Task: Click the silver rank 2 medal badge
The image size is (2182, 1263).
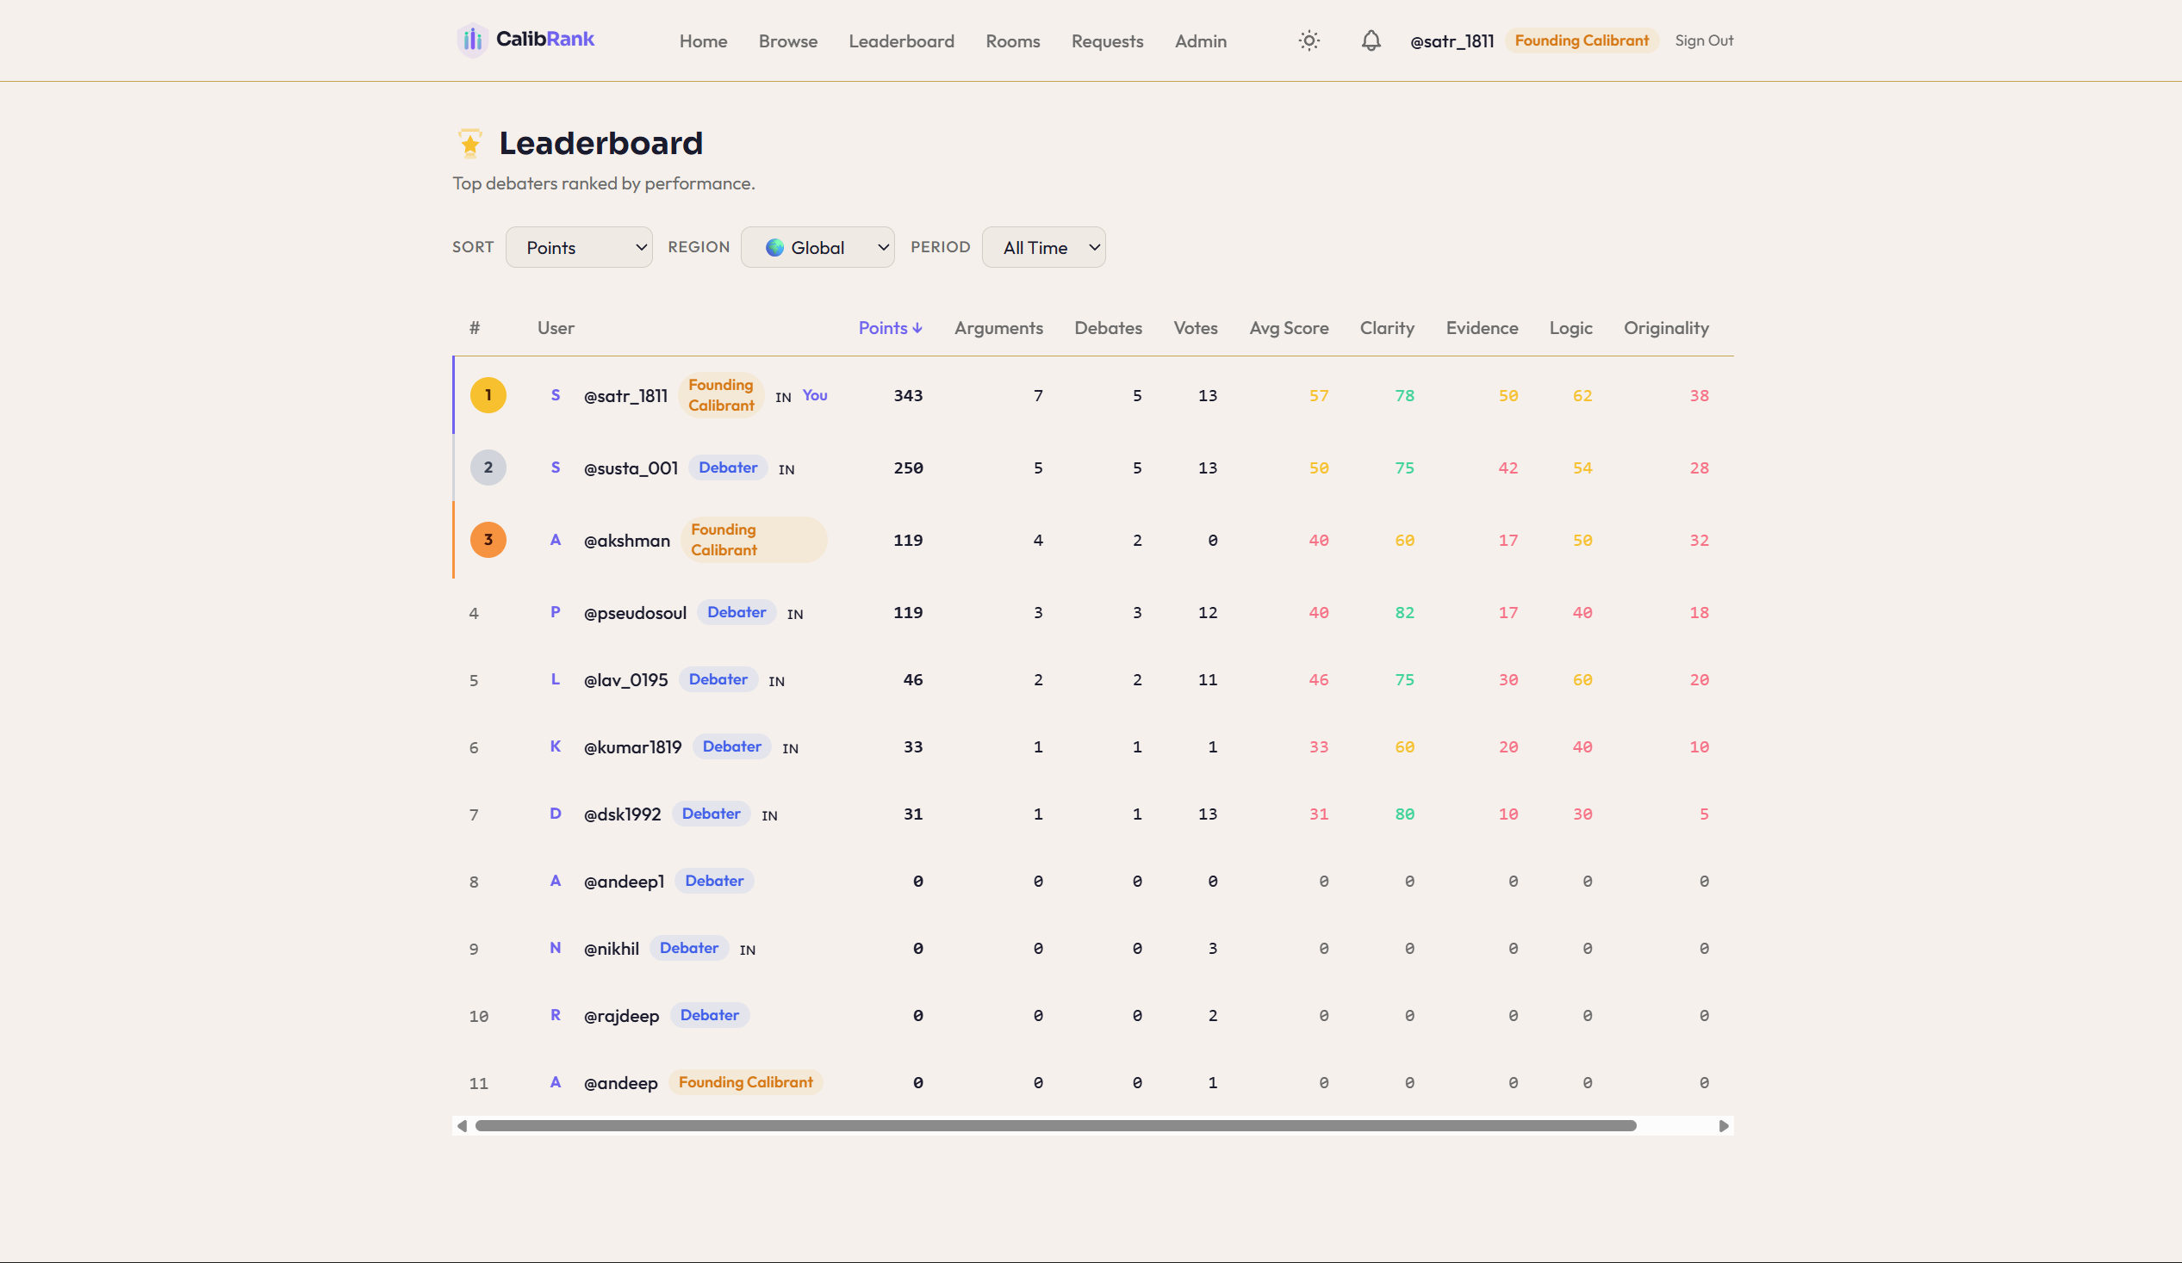Action: [488, 467]
